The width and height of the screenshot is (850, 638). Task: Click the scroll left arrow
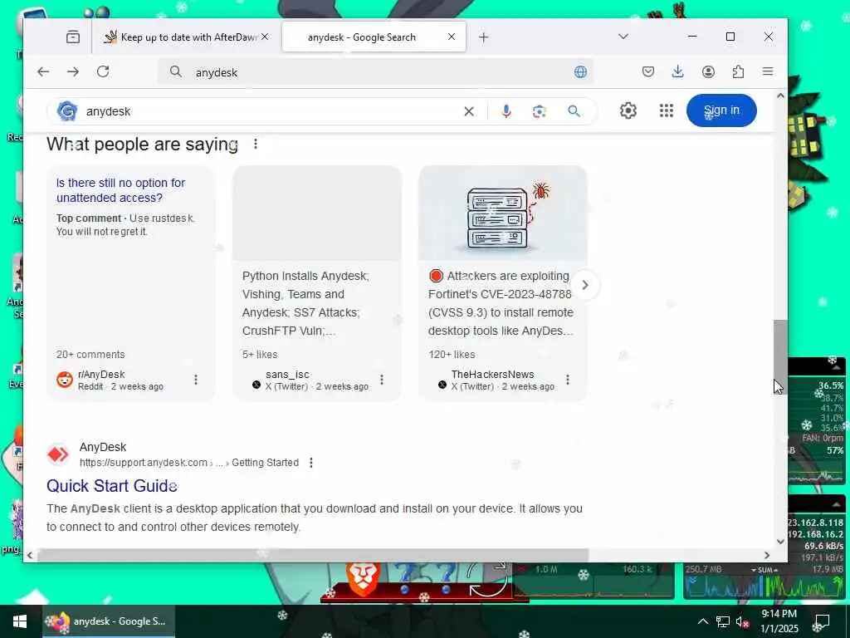pos(31,555)
